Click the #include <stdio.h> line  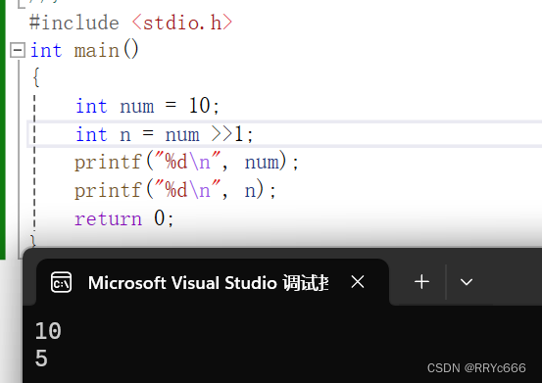pos(130,23)
